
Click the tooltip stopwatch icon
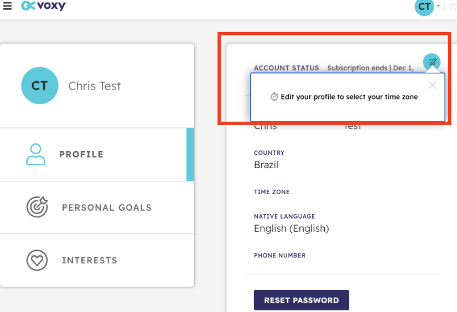274,96
